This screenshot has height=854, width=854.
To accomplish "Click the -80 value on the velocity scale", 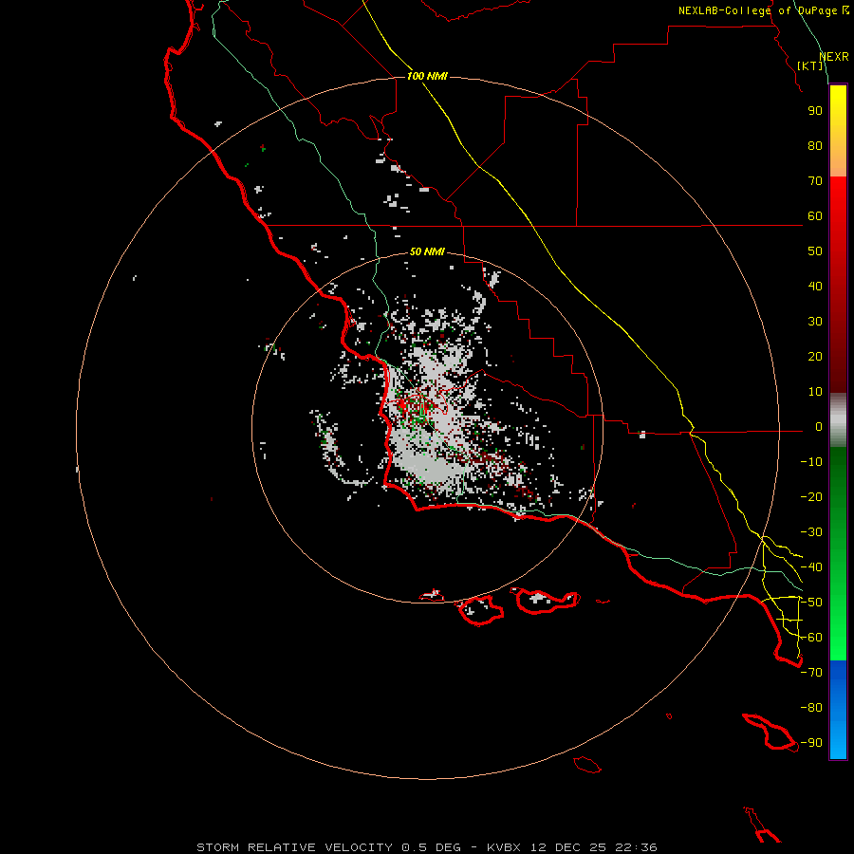I will (811, 708).
